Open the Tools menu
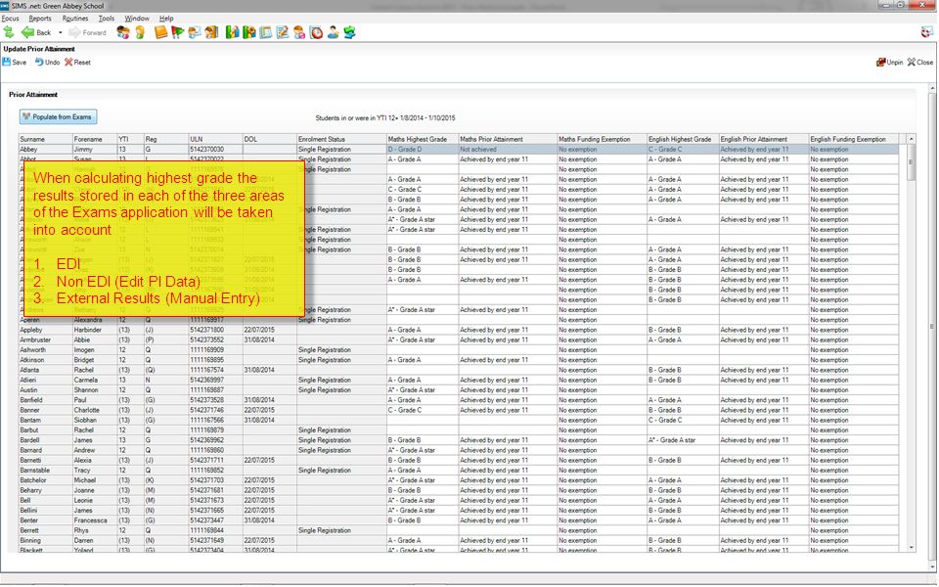The height and width of the screenshot is (587, 939). (106, 19)
